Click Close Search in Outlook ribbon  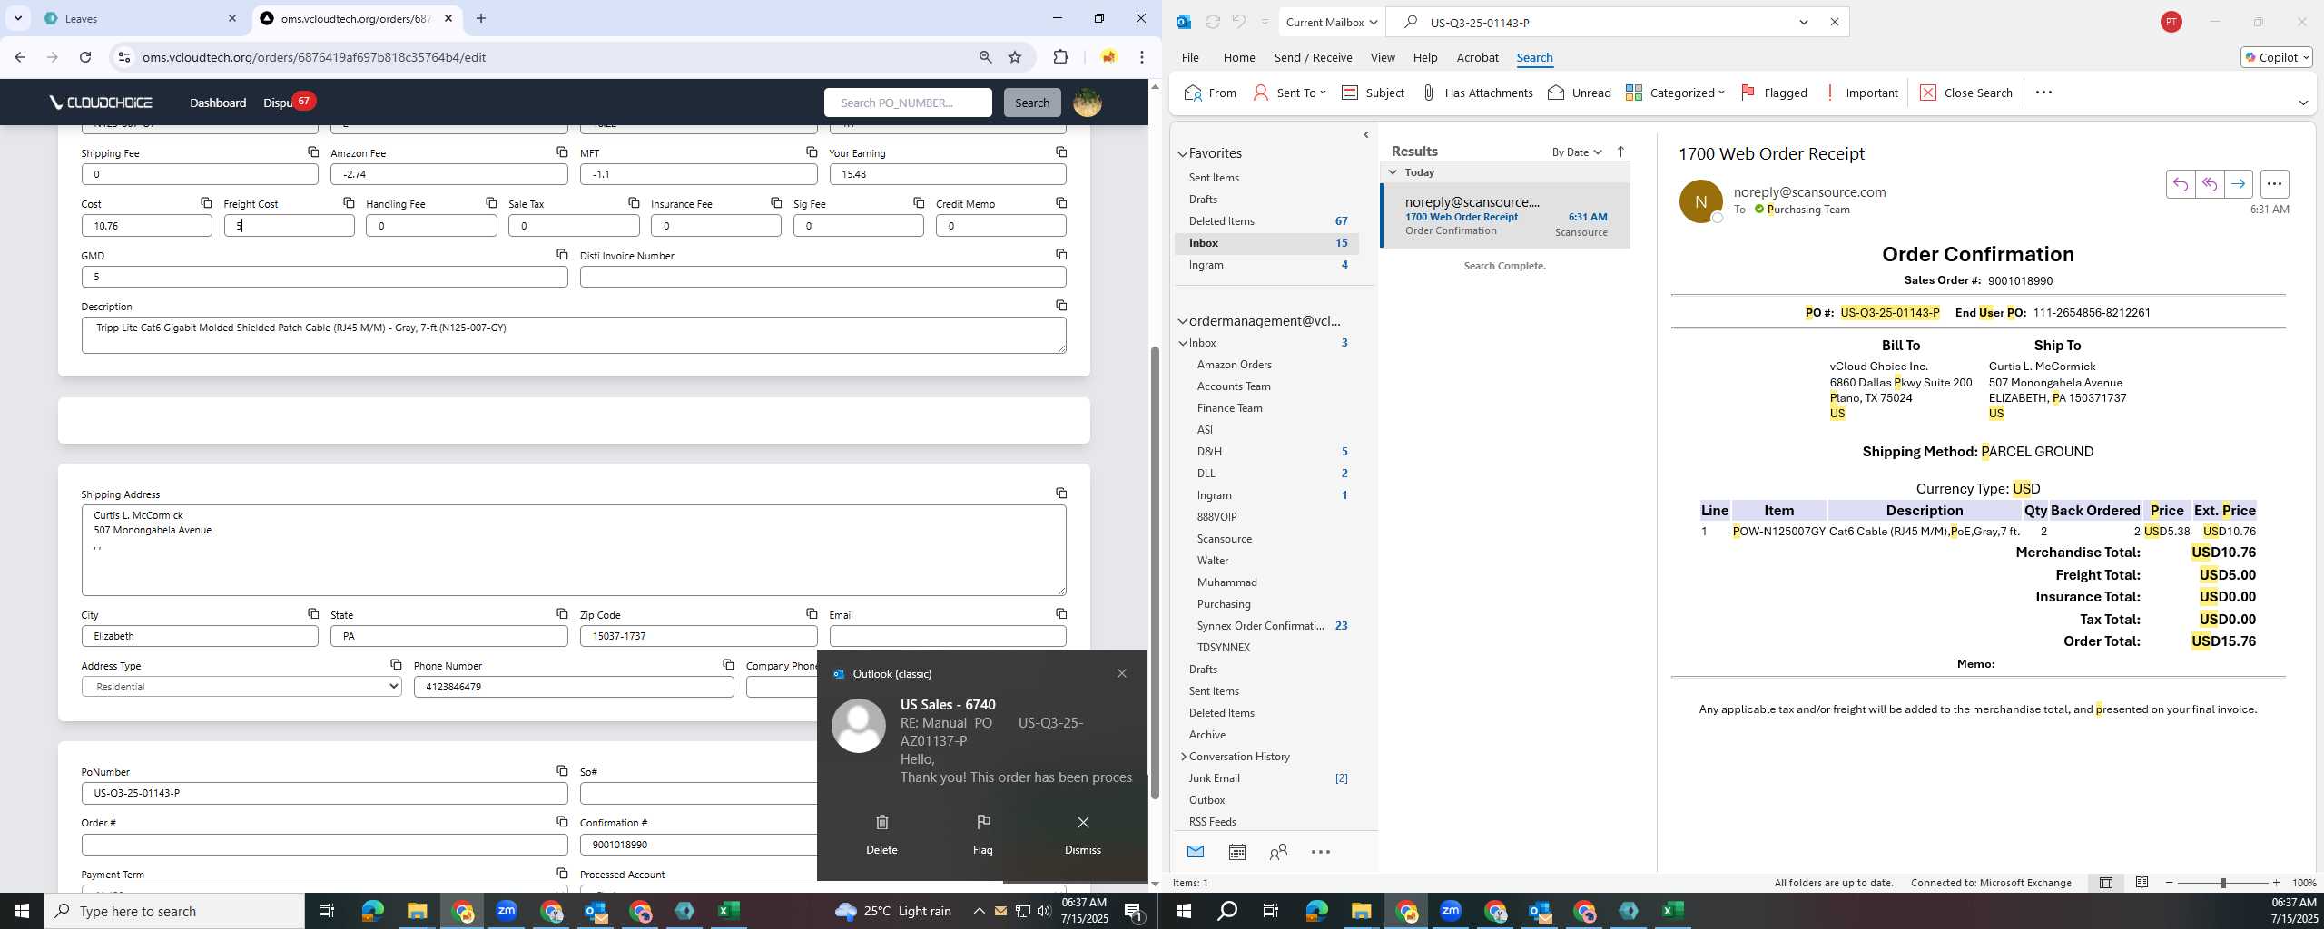(x=1965, y=93)
